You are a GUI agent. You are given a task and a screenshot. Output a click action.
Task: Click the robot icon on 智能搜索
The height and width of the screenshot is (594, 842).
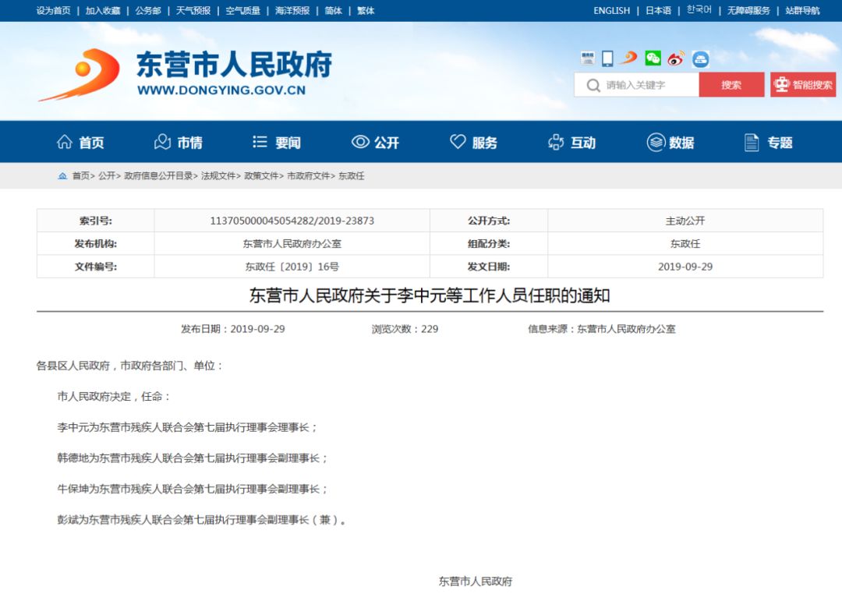781,84
